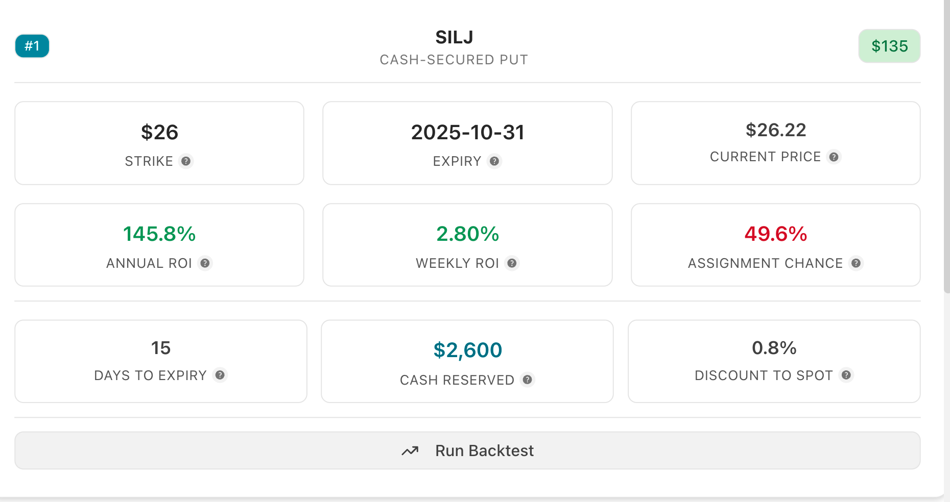
Task: Click the ANNUAL ROI question mark icon
Action: click(205, 263)
